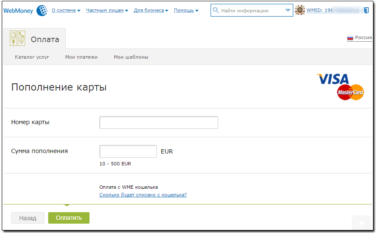Open Сколько будет списано с кошелька link

click(x=143, y=195)
